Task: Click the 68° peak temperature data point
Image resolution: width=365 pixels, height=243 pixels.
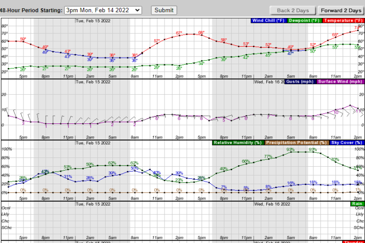Action: point(201,36)
